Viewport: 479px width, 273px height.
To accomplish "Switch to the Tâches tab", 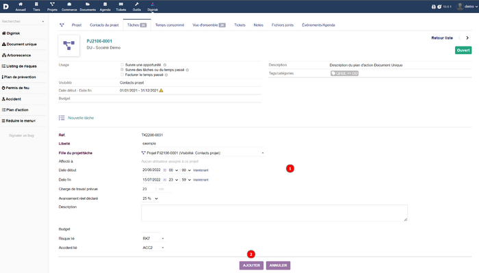I will pyautogui.click(x=137, y=25).
